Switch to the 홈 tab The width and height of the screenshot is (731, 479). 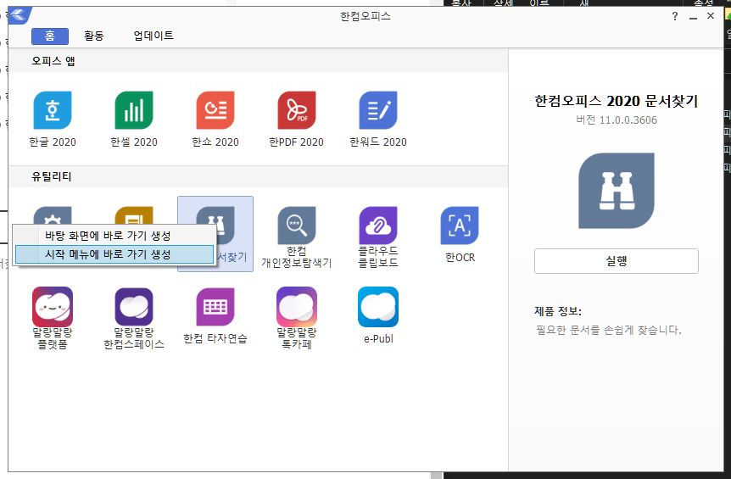pos(50,36)
